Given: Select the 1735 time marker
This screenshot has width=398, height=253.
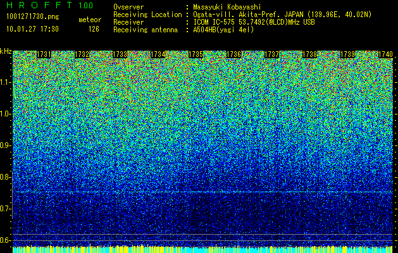Looking at the screenshot, I should [x=196, y=54].
